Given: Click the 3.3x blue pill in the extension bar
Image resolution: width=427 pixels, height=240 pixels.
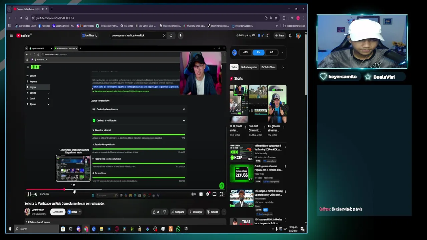Looking at the screenshot, I should (x=259, y=52).
